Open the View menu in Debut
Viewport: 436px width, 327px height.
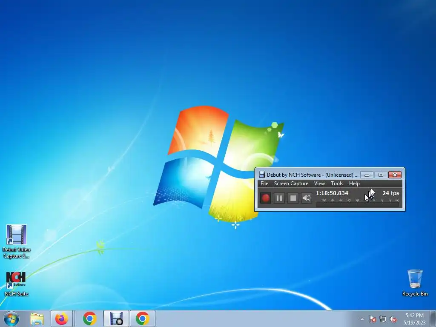pyautogui.click(x=319, y=184)
